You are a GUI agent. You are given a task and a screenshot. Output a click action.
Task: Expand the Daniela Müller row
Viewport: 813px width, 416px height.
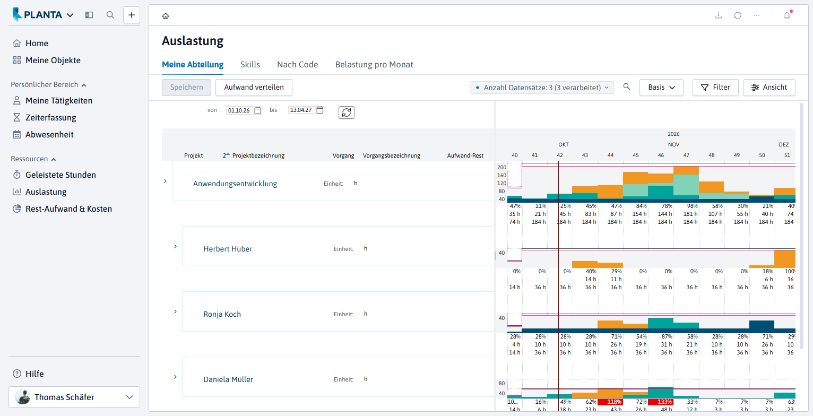[175, 377]
